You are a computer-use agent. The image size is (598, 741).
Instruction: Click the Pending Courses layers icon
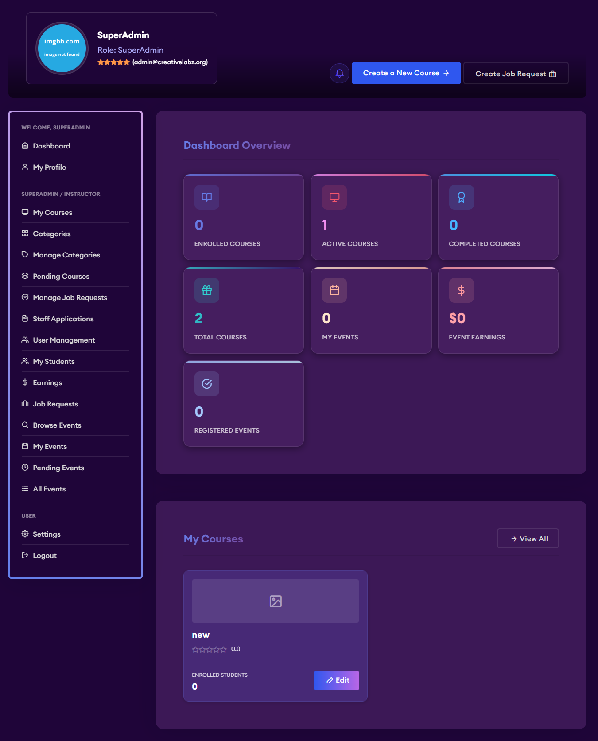click(x=25, y=276)
